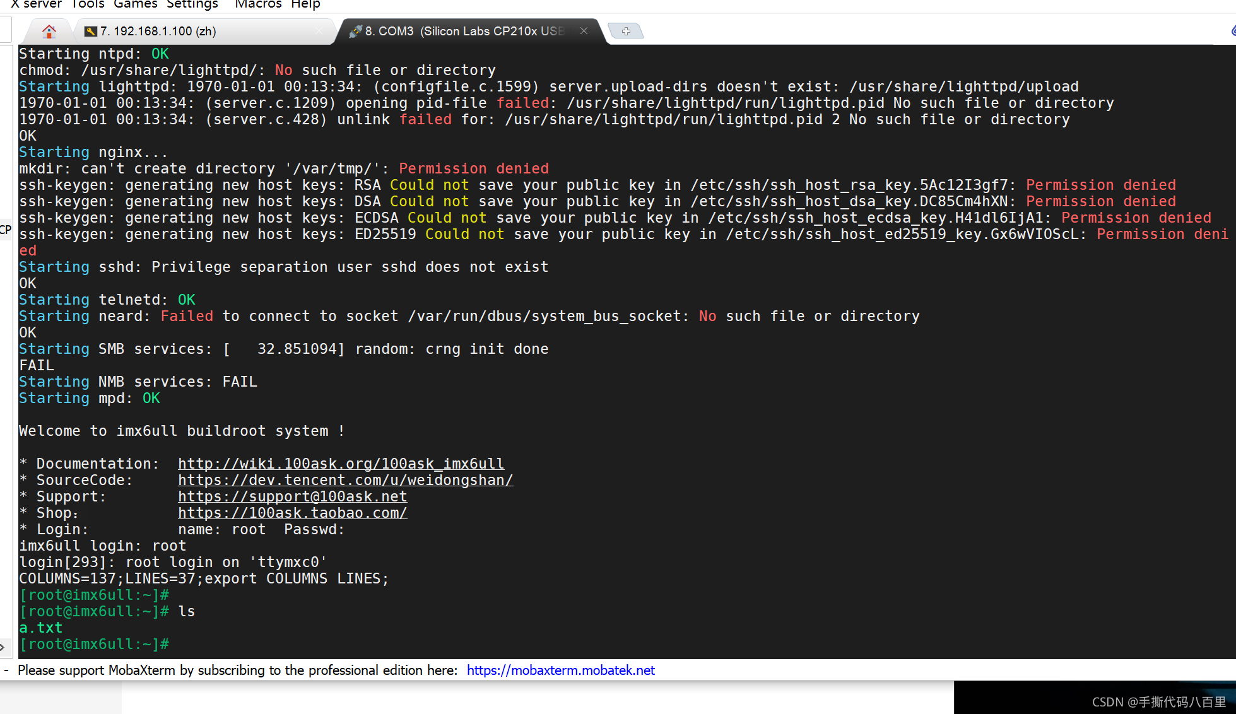1236x714 pixels.
Task: Open the X server menu
Action: coord(37,4)
